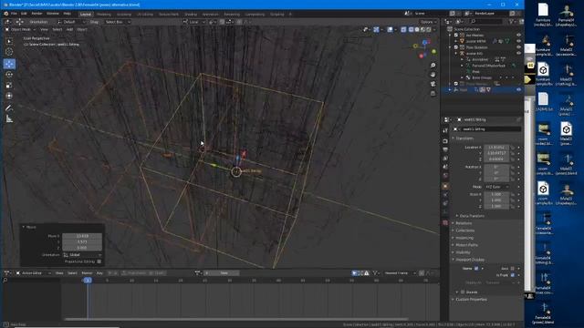Toggle the Bounds checkbox
Image resolution: width=584 pixels, height=328 pixels.
pos(463,292)
